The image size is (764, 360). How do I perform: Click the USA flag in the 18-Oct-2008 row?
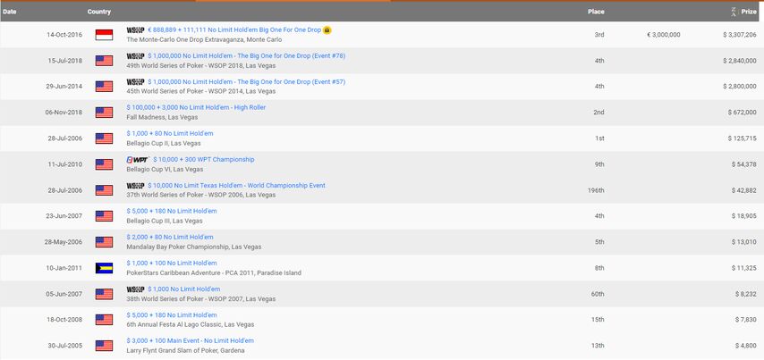click(105, 320)
